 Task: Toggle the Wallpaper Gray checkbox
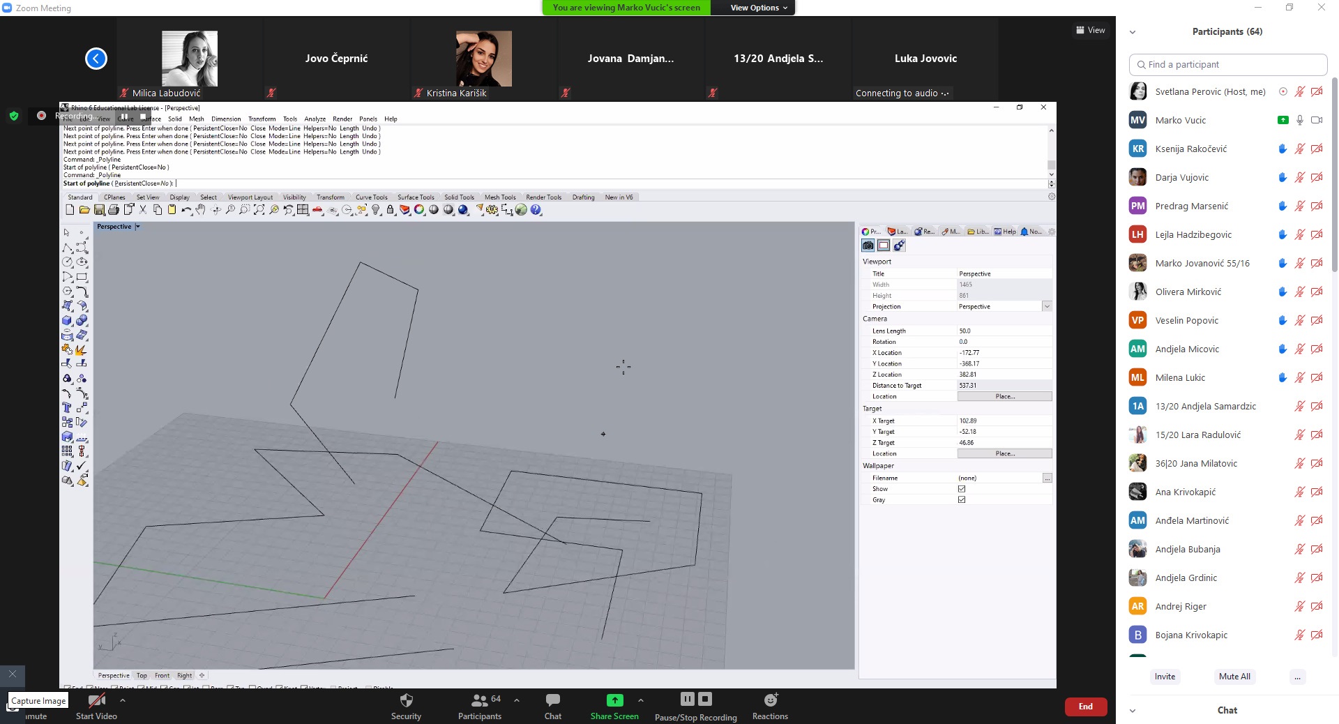[x=962, y=500]
